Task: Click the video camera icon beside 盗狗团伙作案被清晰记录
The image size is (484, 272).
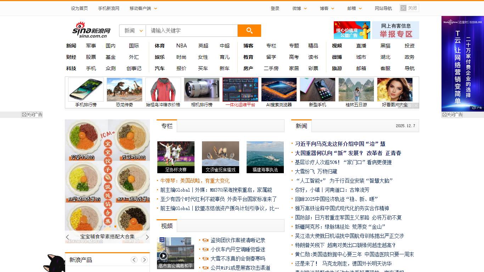Action: pyautogui.click(x=206, y=240)
